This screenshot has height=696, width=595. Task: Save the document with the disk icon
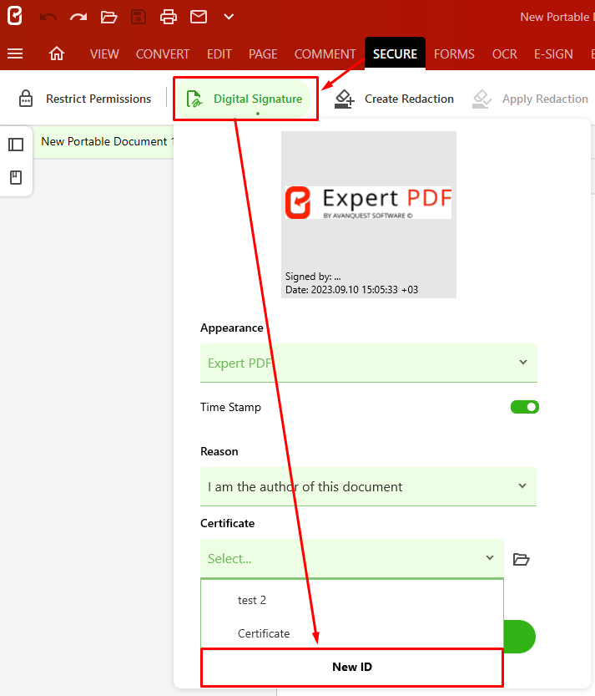pyautogui.click(x=139, y=18)
